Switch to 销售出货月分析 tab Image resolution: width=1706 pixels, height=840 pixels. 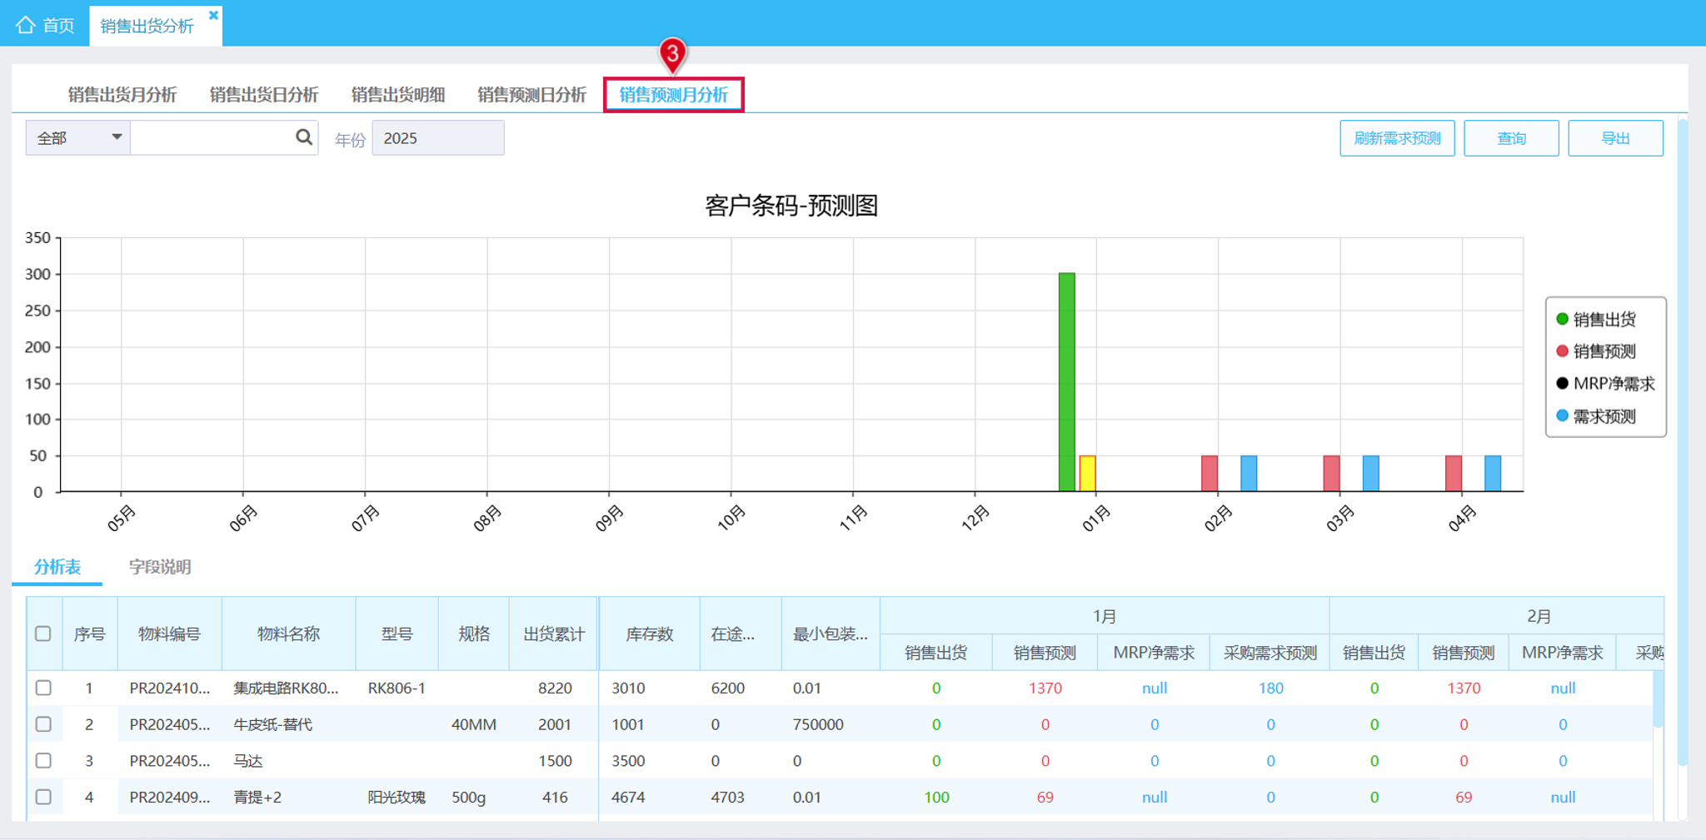[x=122, y=95]
